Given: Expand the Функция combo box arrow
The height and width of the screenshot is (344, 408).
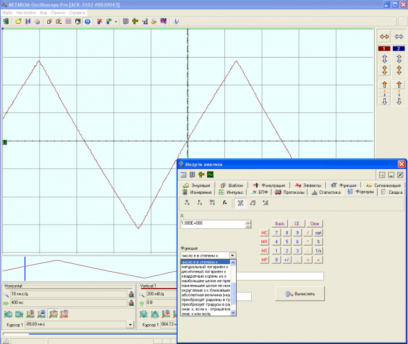Looking at the screenshot, I should tap(233, 256).
